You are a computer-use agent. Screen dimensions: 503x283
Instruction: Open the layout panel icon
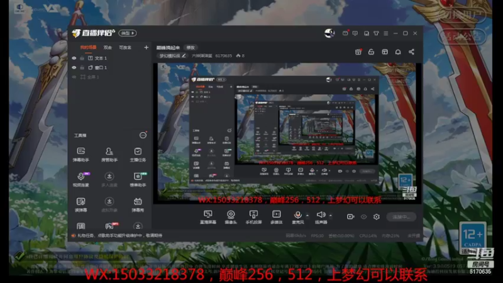[385, 52]
